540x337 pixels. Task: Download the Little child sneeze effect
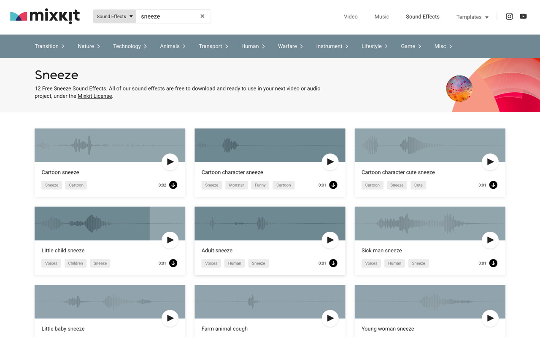coord(173,263)
